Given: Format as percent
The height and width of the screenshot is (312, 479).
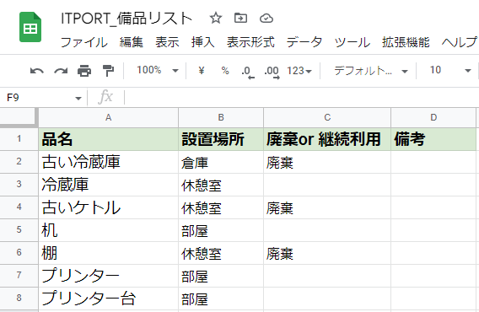Looking at the screenshot, I should [225, 71].
